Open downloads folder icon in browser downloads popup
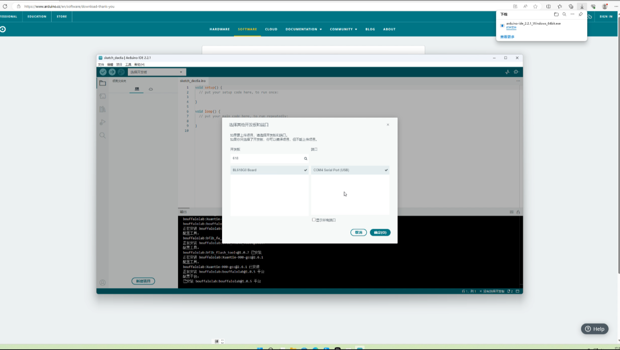The image size is (620, 350). click(x=556, y=14)
